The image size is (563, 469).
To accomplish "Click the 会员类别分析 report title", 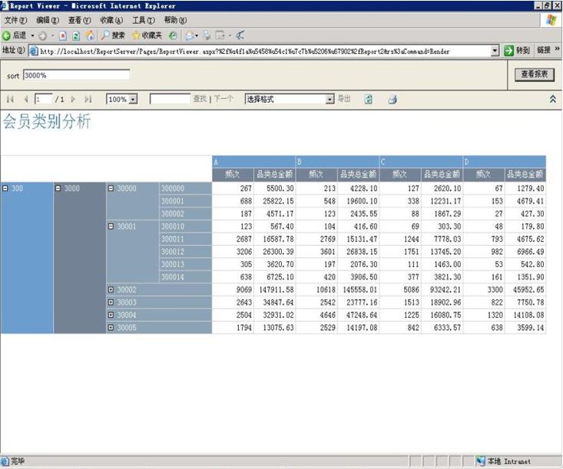I will (47, 121).
